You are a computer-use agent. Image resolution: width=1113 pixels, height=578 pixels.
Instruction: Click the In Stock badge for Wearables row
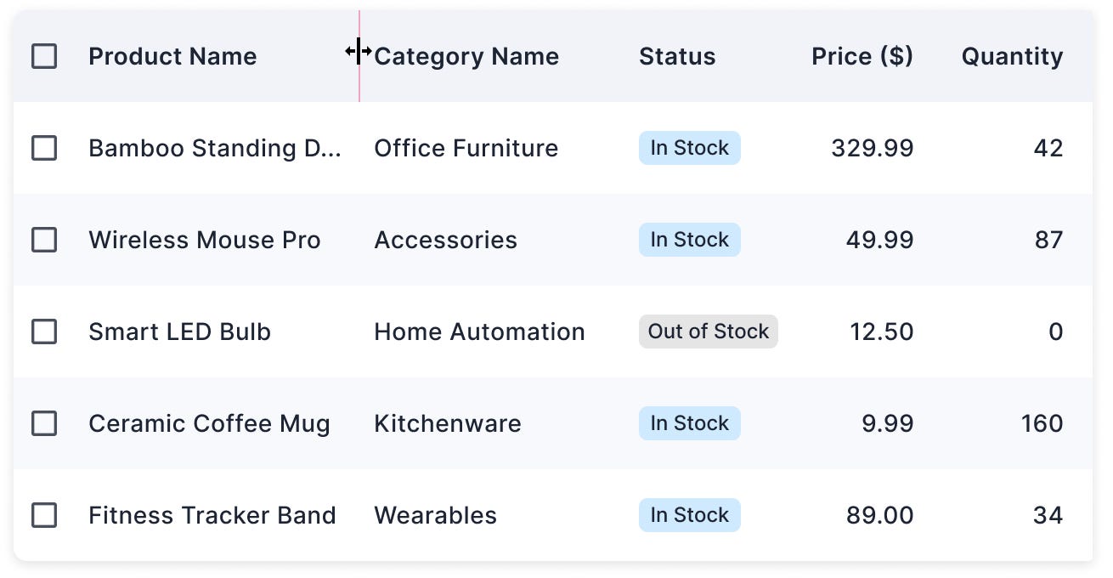pos(690,515)
